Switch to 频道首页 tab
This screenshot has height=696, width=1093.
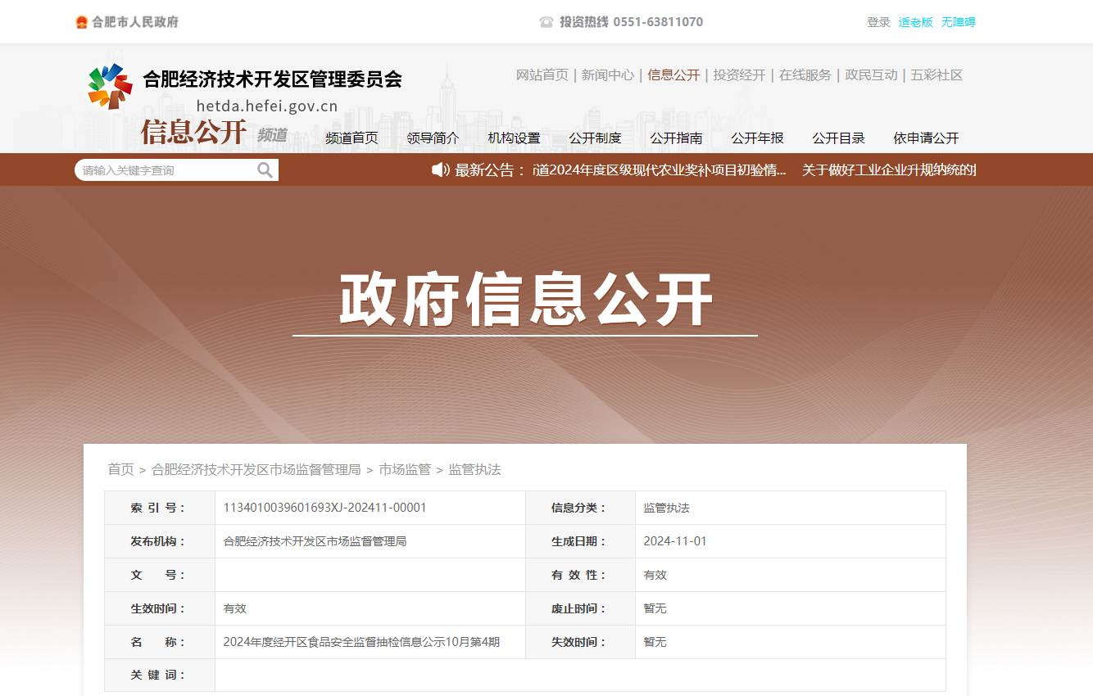351,138
